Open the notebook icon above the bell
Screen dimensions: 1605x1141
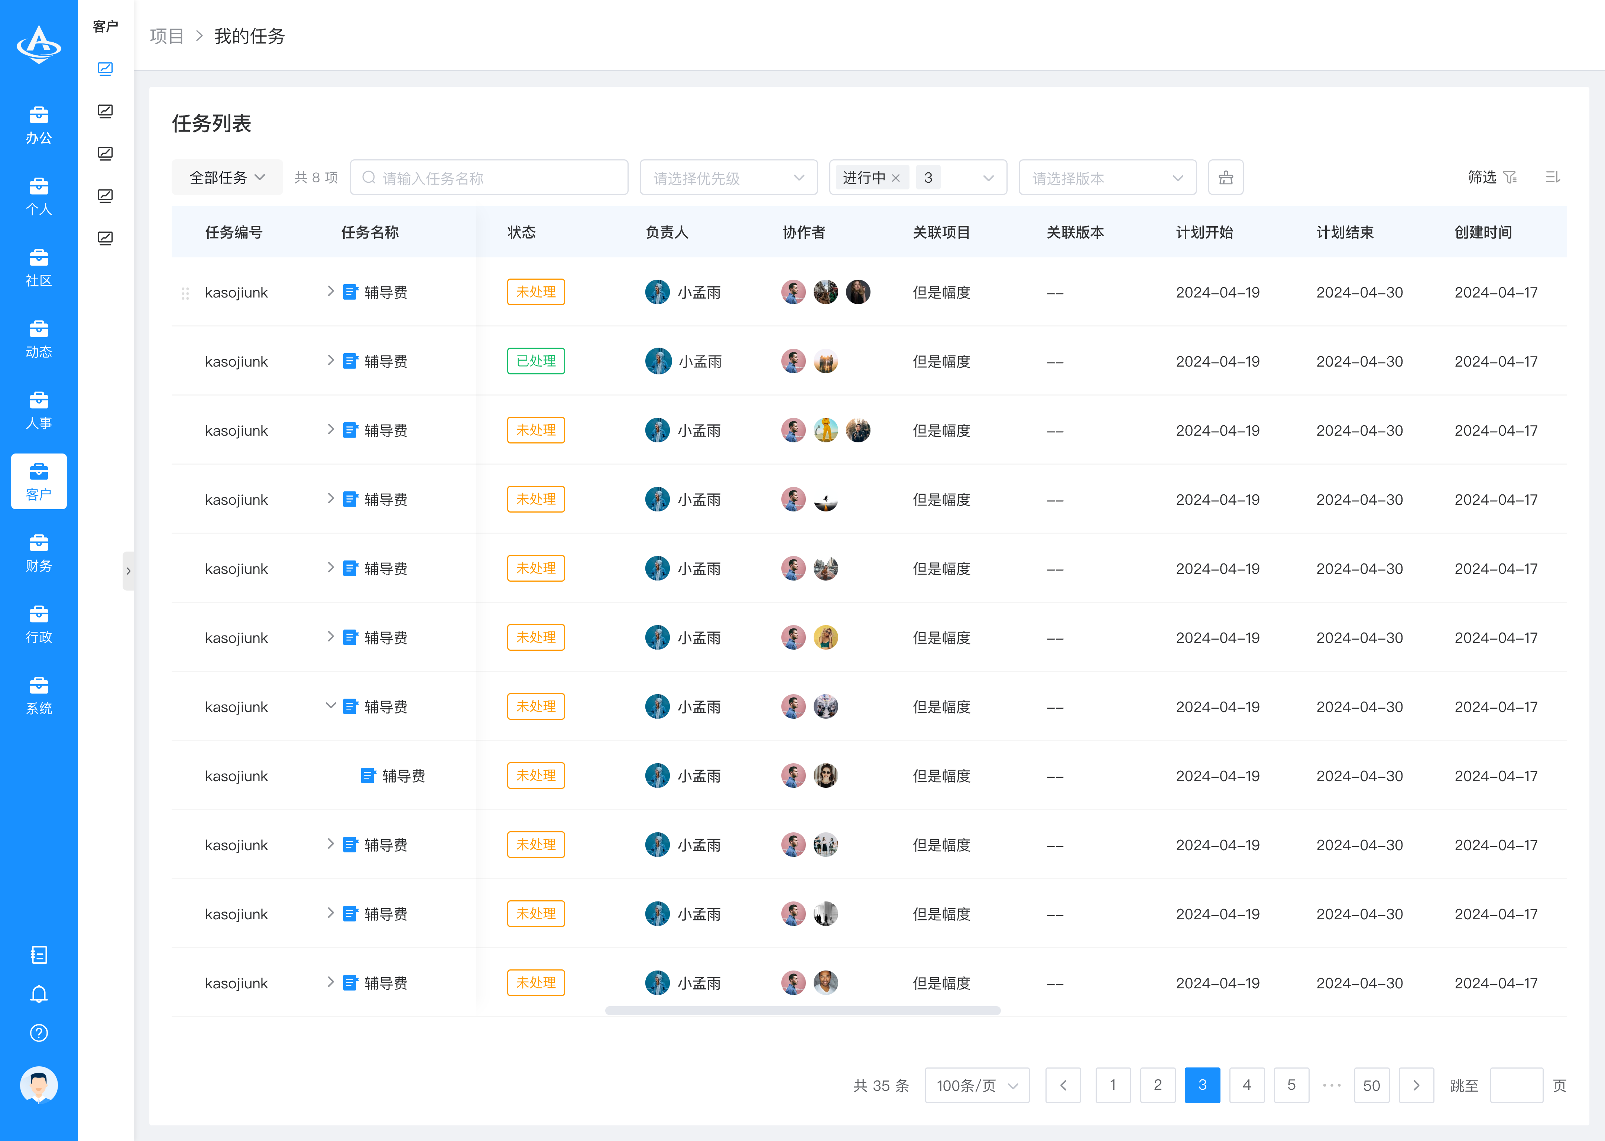39,955
